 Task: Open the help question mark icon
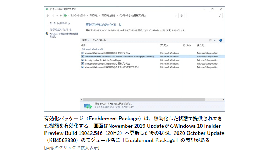220,40
